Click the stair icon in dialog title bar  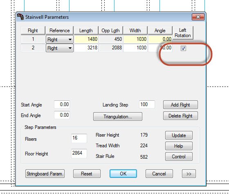[x=20, y=17]
